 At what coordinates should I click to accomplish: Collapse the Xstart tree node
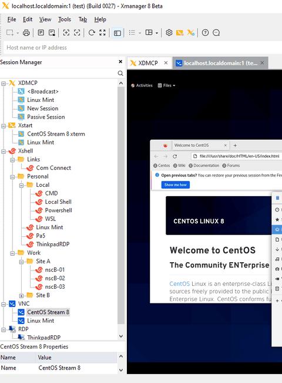[4, 126]
